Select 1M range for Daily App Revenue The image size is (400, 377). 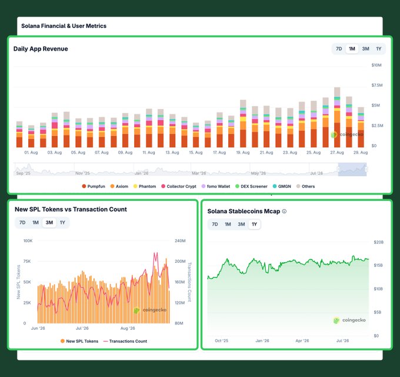tap(352, 49)
